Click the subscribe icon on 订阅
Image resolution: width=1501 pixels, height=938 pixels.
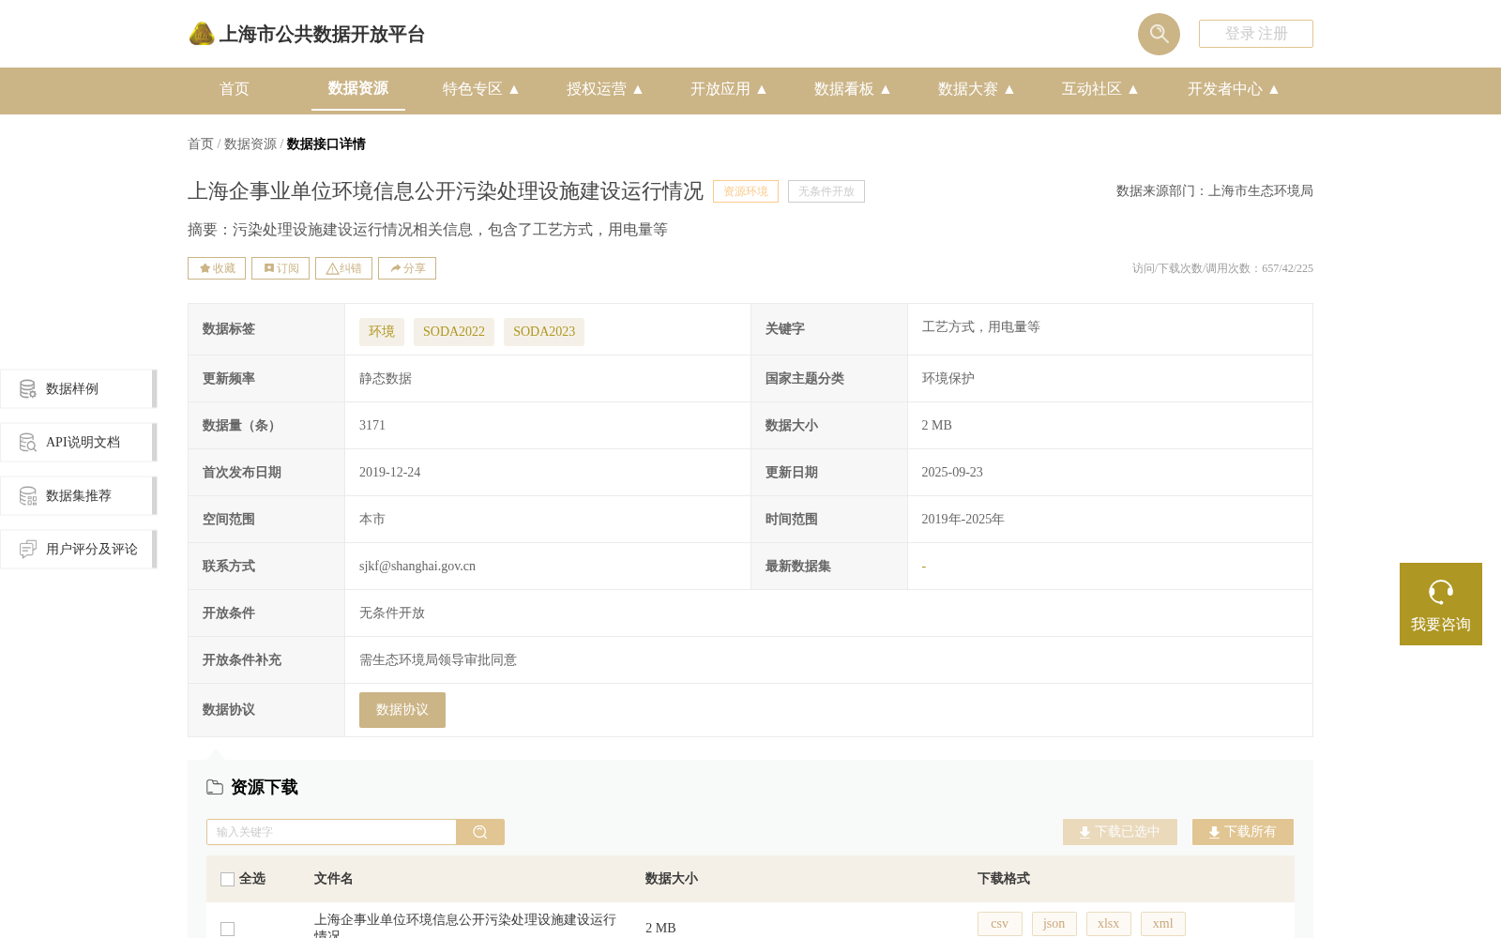269,268
